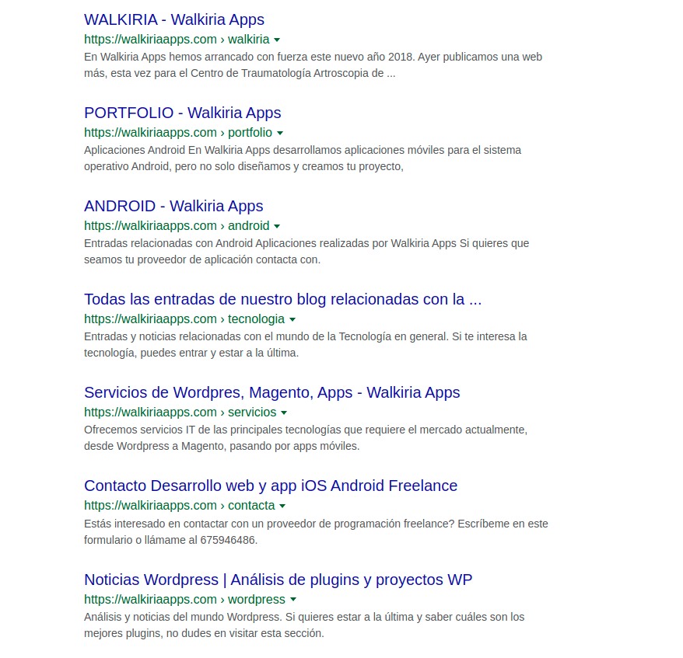This screenshot has width=683, height=658.
Task: Expand dropdown arrow next to walkiria URL
Action: click(x=277, y=40)
